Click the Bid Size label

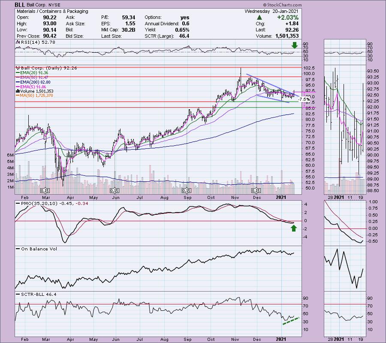click(x=75, y=36)
